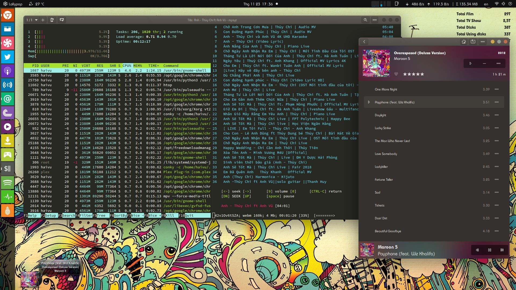516x290 pixels.
Task: Remove Overexposed album from queue with minus button
Action: 484,63
